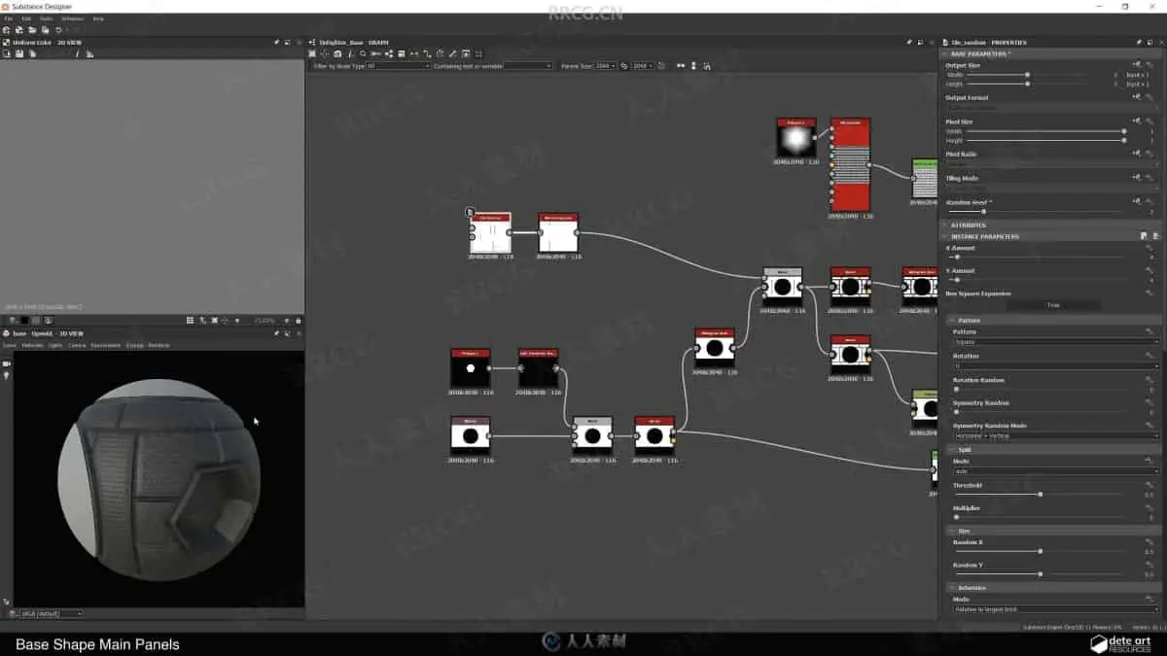The height and width of the screenshot is (656, 1167).
Task: Open the Renderer menu in 3D view
Action: pos(159,345)
